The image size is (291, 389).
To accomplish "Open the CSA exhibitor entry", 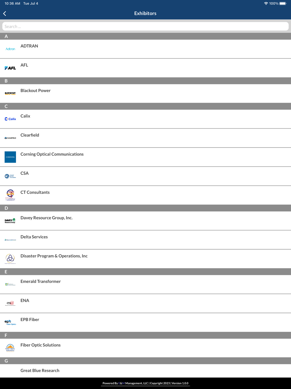I will (145, 176).
